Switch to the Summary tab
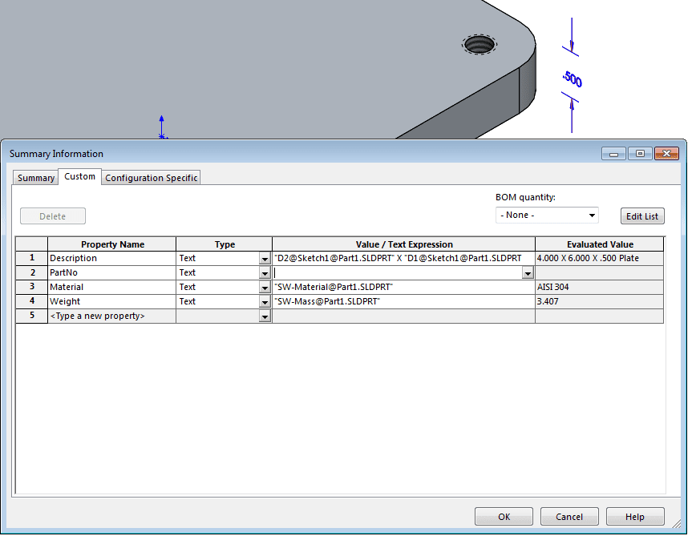696x540 pixels. coord(36,178)
